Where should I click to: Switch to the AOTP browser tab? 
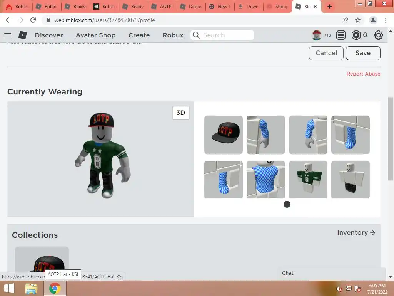[162, 7]
